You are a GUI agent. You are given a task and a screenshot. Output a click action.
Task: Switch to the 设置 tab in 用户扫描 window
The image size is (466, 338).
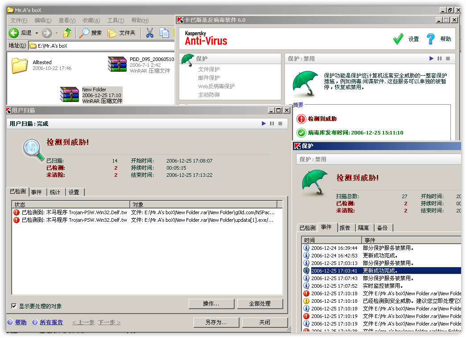point(74,192)
